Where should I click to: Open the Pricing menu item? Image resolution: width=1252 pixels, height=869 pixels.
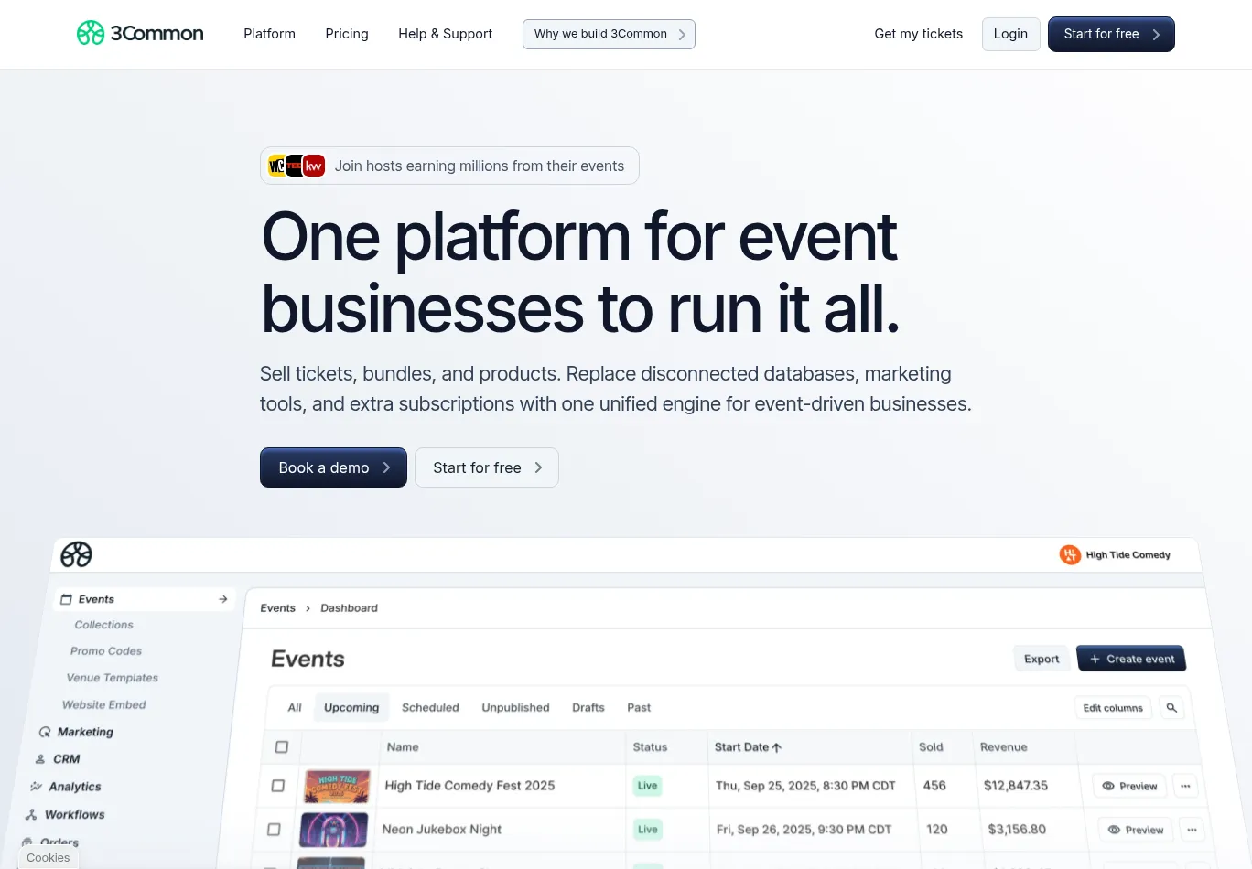point(347,34)
